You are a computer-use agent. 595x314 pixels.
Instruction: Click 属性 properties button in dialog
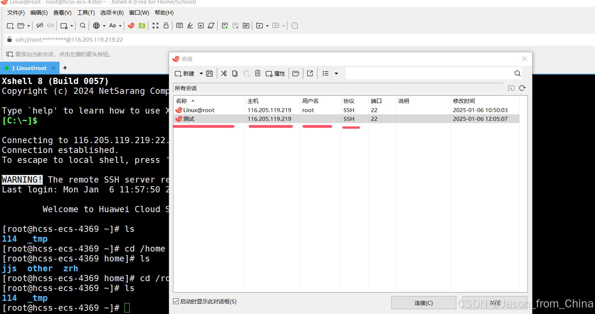(x=275, y=73)
